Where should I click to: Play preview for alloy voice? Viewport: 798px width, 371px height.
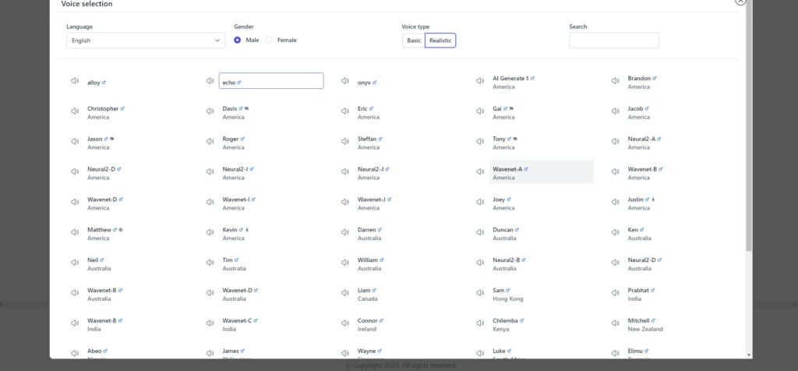click(75, 81)
